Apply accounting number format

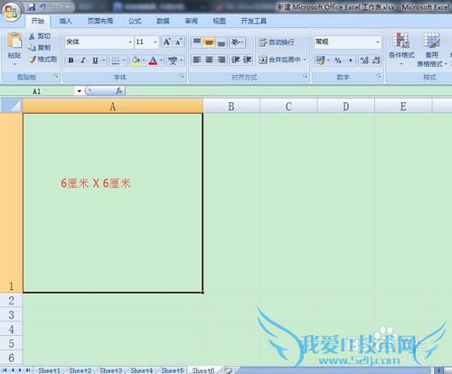pos(320,61)
